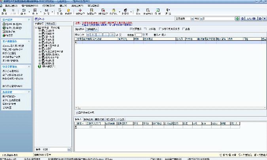Click the last page navigation button in pager
Viewport: 267px width, 160px height.
(112, 34)
